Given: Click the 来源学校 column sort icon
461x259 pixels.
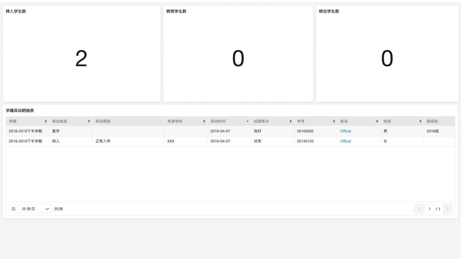Looking at the screenshot, I should pos(204,121).
